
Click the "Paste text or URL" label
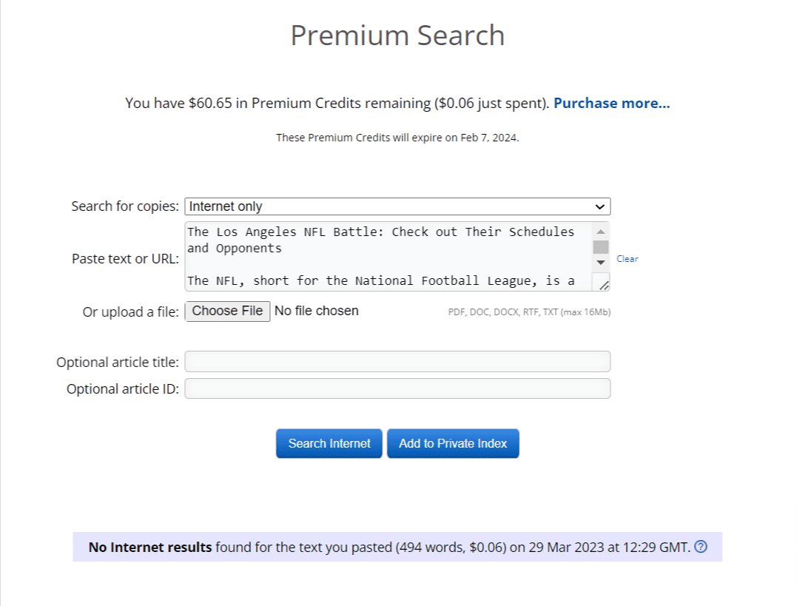(x=125, y=259)
